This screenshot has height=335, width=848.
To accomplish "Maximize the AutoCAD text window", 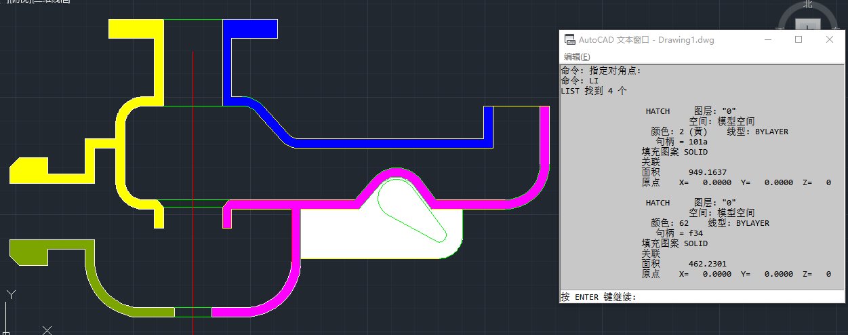I will pos(799,39).
